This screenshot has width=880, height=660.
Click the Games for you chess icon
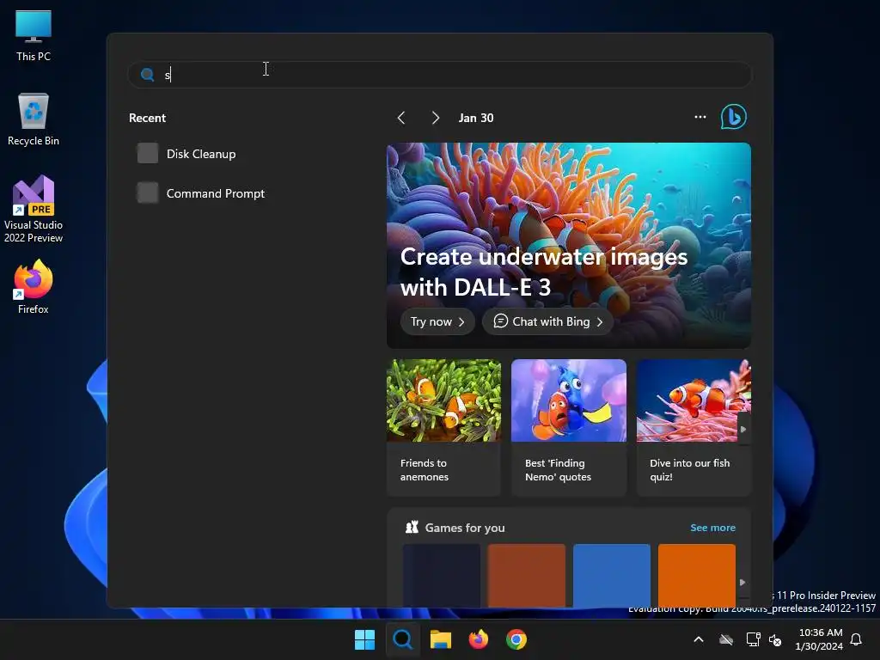tap(412, 527)
